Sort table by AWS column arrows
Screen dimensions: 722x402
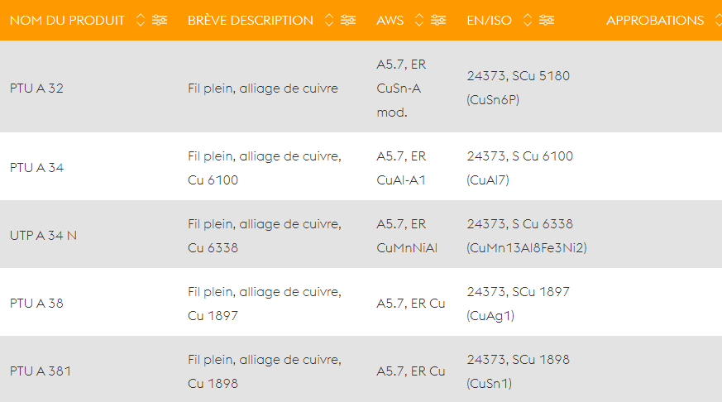pyautogui.click(x=419, y=20)
